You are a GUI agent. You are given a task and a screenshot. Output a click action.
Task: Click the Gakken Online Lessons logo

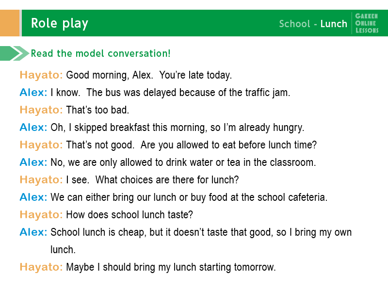click(x=366, y=23)
